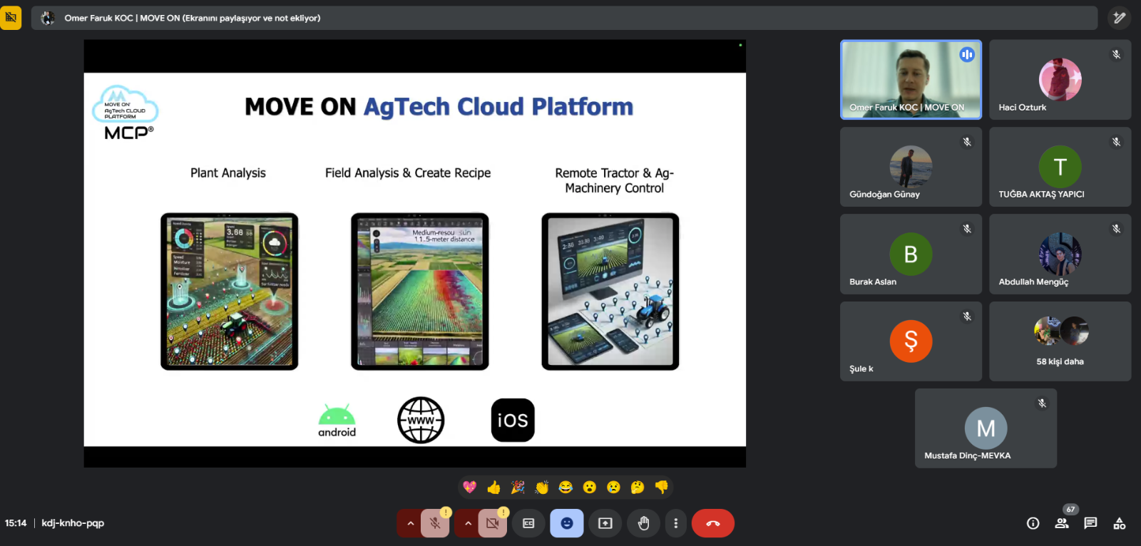Click the 15:14 clock text
1141x546 pixels.
pos(16,523)
